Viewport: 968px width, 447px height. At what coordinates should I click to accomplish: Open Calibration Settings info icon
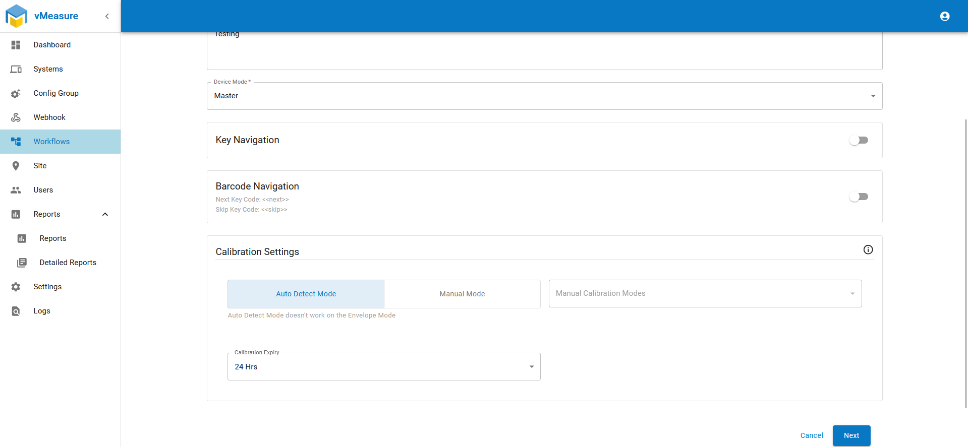(868, 249)
